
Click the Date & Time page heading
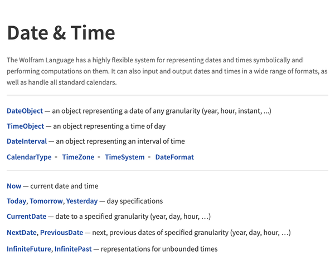pos(61,33)
